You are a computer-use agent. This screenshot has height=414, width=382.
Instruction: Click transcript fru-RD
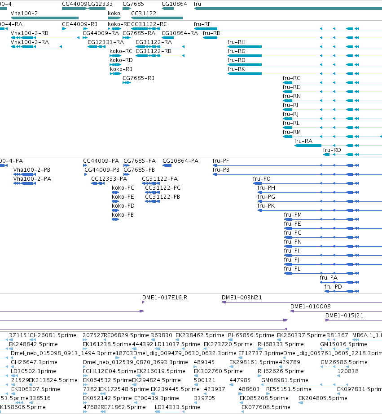tap(332, 150)
